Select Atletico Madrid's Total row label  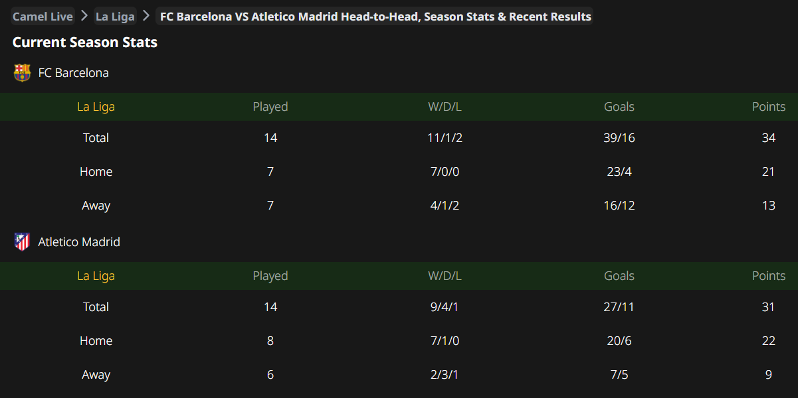pyautogui.click(x=96, y=307)
